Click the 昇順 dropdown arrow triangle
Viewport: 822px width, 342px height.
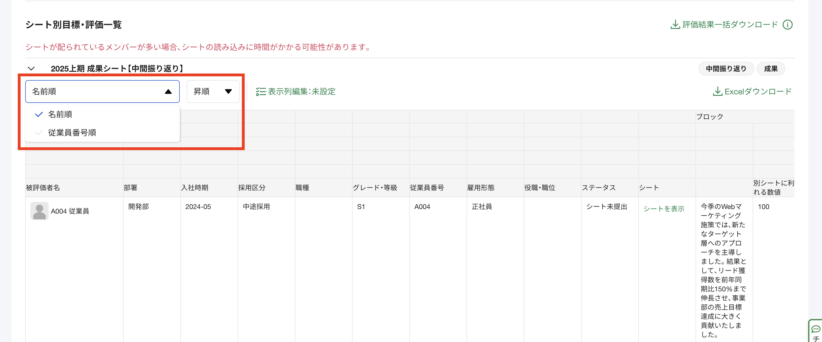click(x=228, y=92)
